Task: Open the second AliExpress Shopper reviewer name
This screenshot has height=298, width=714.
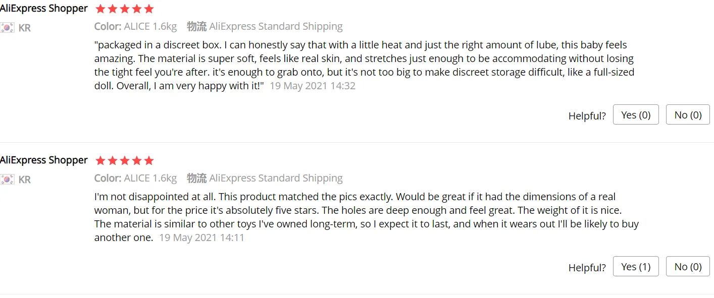Action: 43,160
